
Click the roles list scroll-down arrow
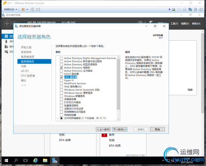118,119
